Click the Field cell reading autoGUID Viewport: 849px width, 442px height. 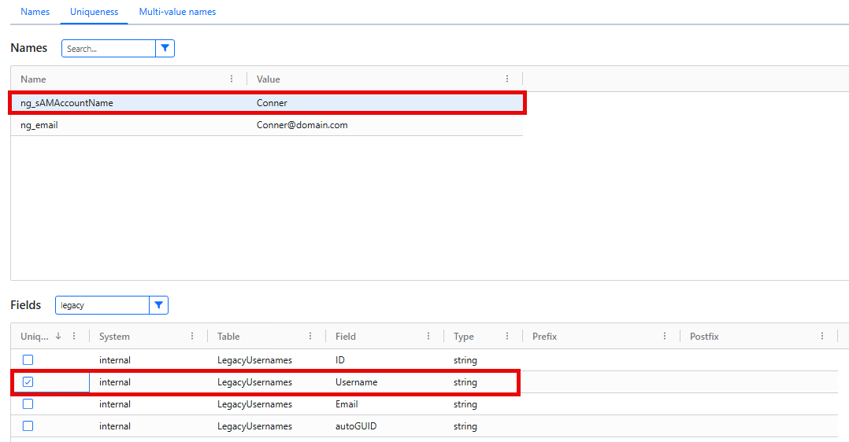(356, 426)
